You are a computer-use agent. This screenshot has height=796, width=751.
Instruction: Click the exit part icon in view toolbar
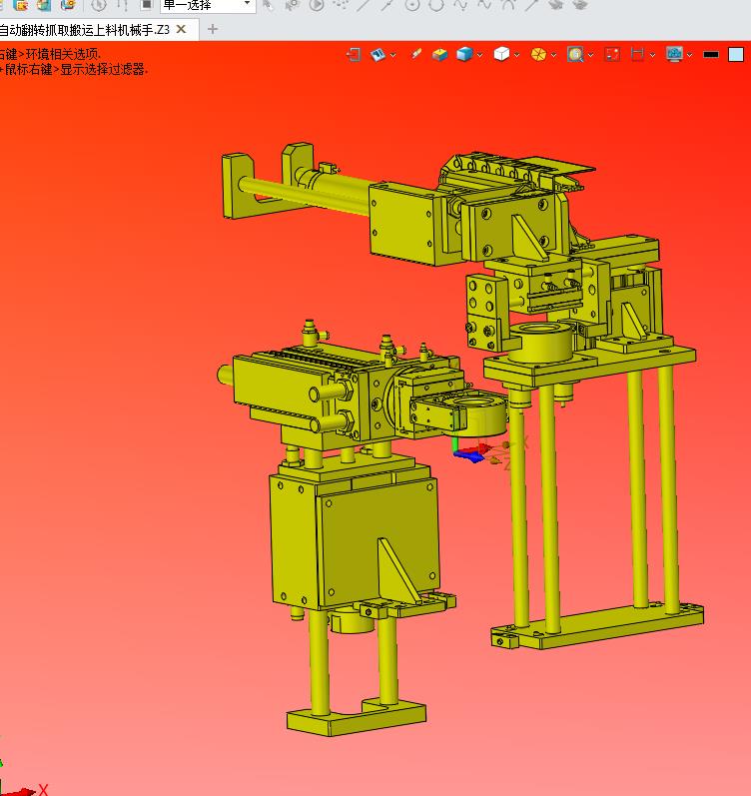[x=354, y=54]
